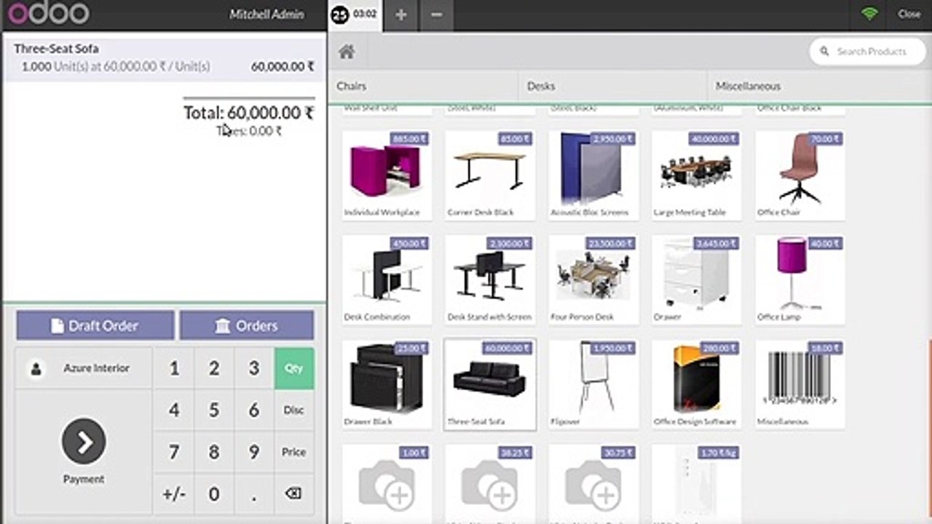
Task: Switch numpad to Disc mode
Action: (294, 410)
